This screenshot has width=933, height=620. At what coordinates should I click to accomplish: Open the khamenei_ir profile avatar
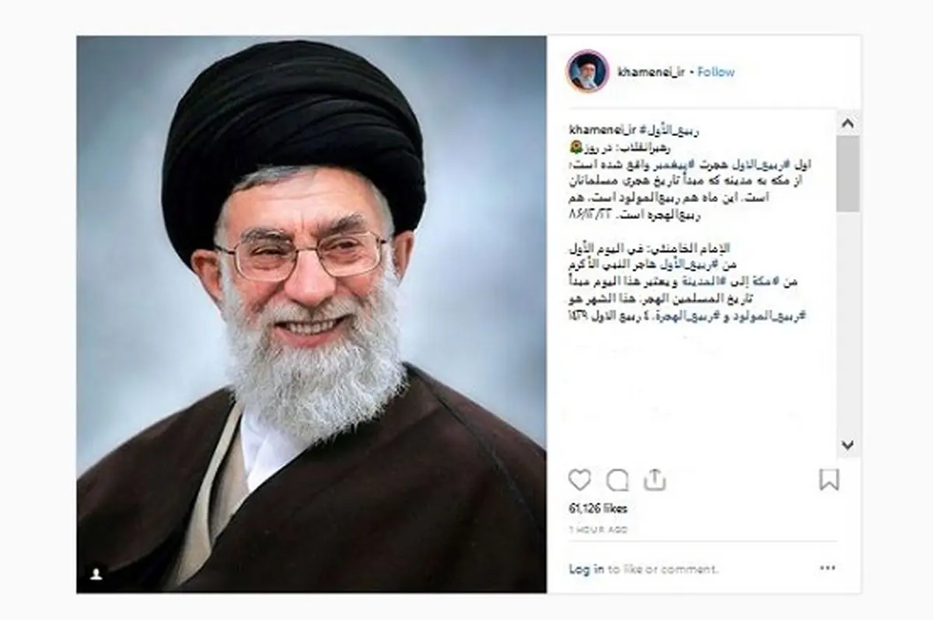tap(588, 71)
